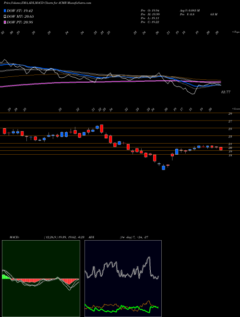
Task: Select the 'Pre O: 19.94' value
Action: (150, 11)
